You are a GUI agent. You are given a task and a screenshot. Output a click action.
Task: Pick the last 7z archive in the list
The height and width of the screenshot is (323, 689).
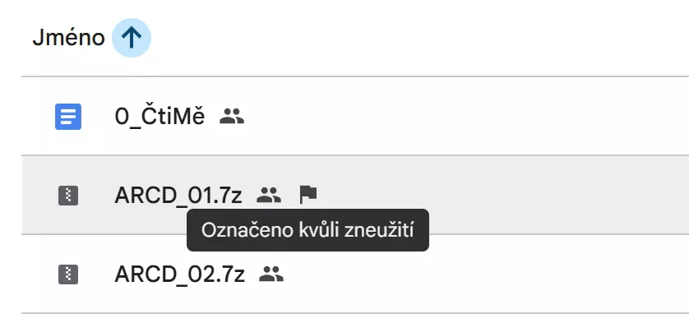tap(179, 275)
